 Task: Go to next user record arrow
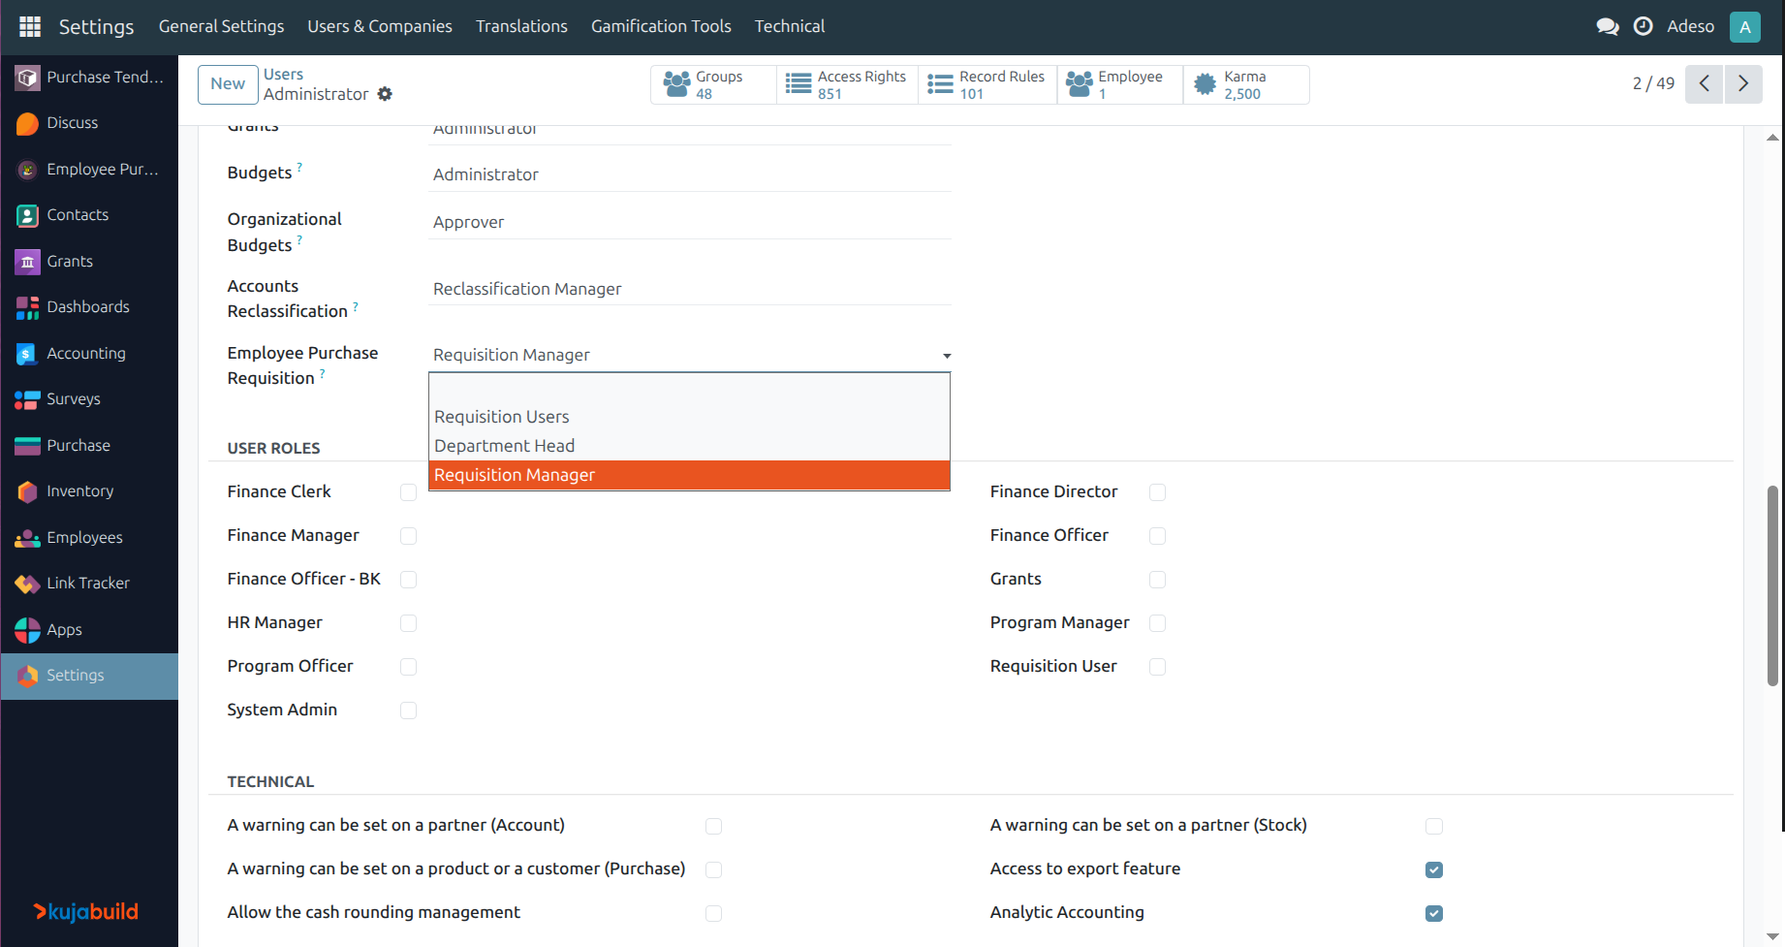click(1743, 84)
